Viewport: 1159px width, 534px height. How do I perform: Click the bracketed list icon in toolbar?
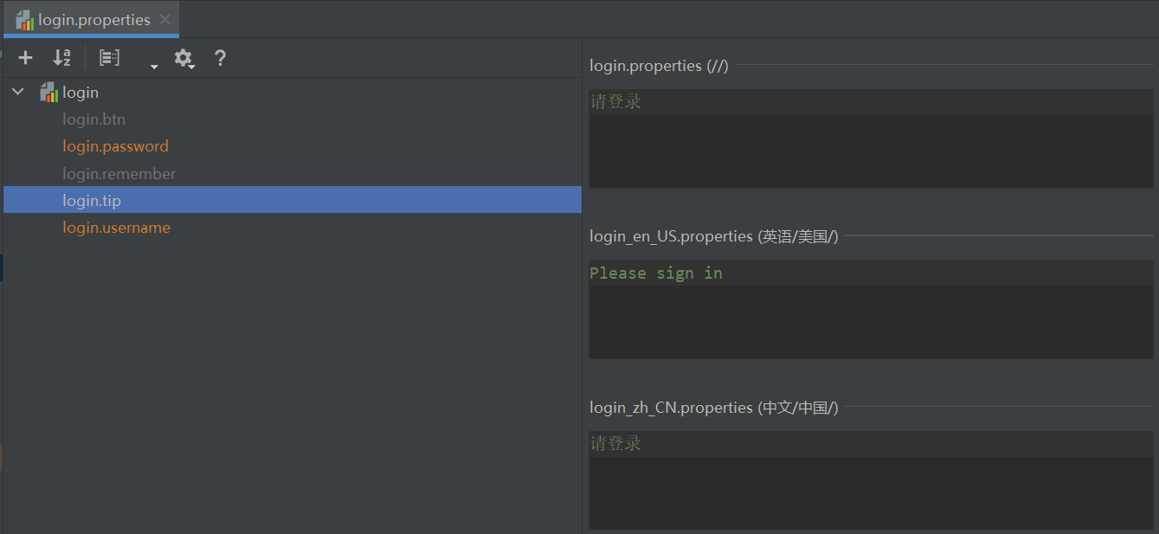pyautogui.click(x=109, y=58)
